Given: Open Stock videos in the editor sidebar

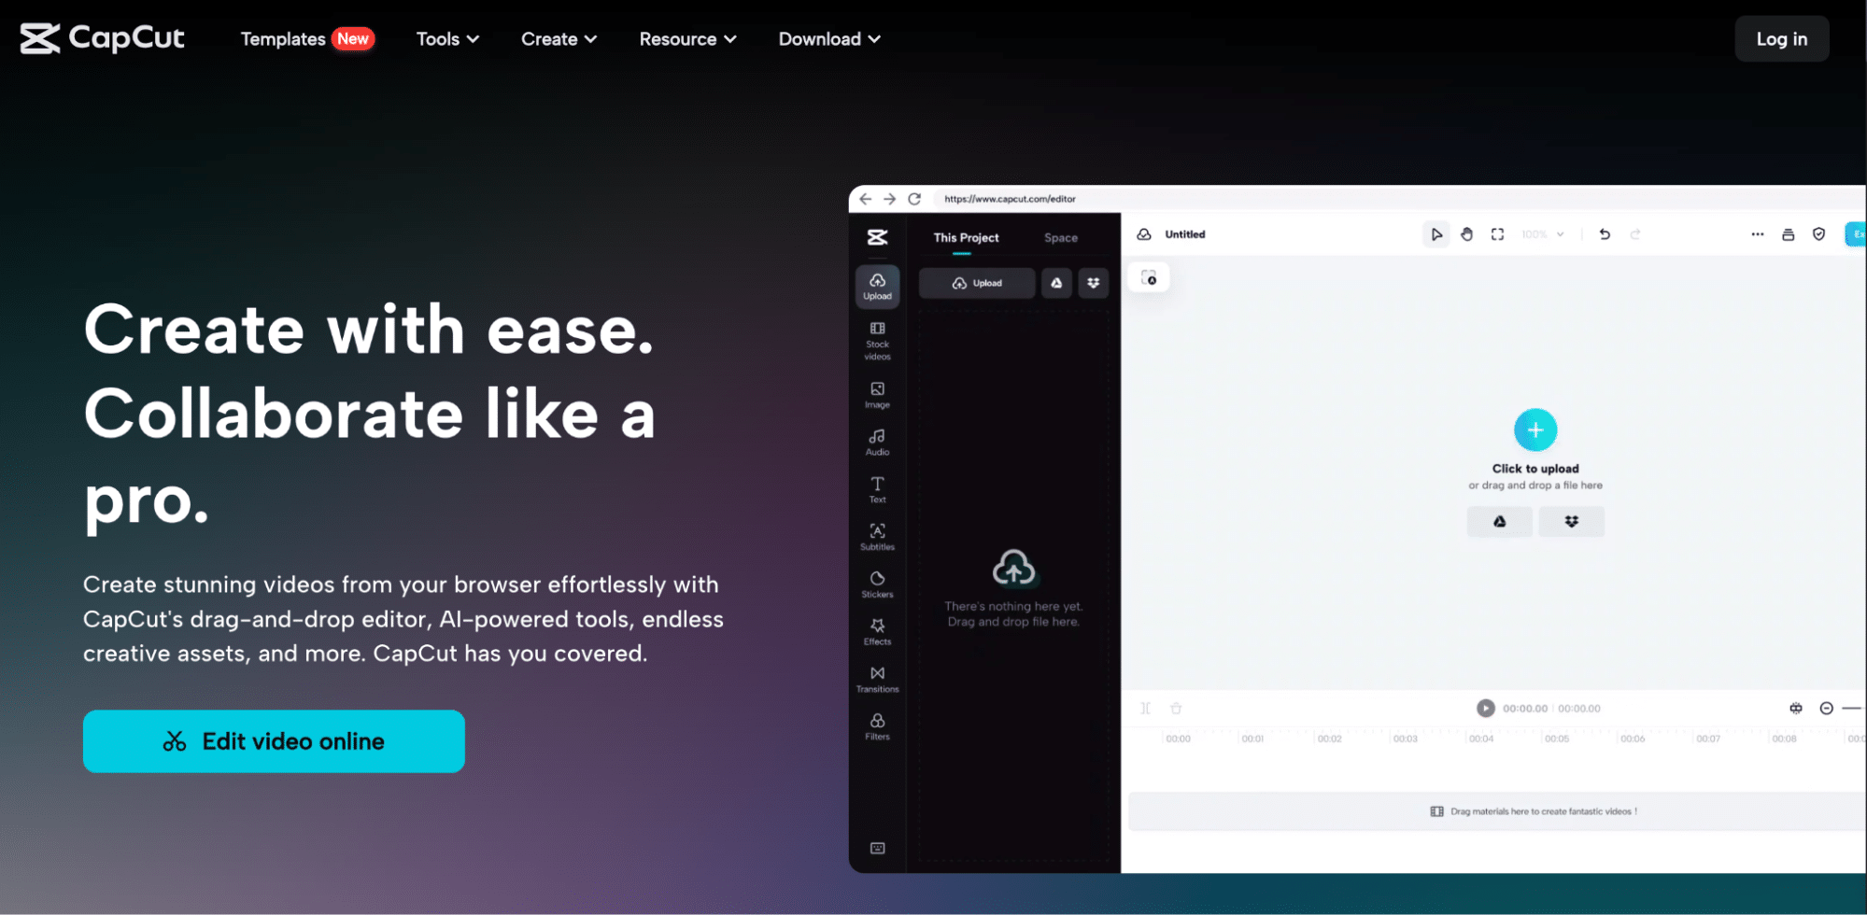Looking at the screenshot, I should click(877, 342).
